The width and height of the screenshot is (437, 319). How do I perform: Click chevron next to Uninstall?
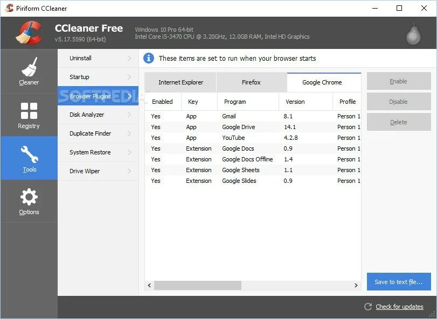click(x=129, y=58)
